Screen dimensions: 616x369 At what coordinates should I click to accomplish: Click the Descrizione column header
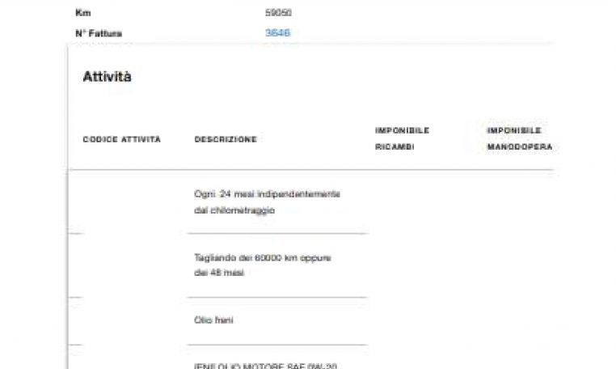click(x=226, y=139)
